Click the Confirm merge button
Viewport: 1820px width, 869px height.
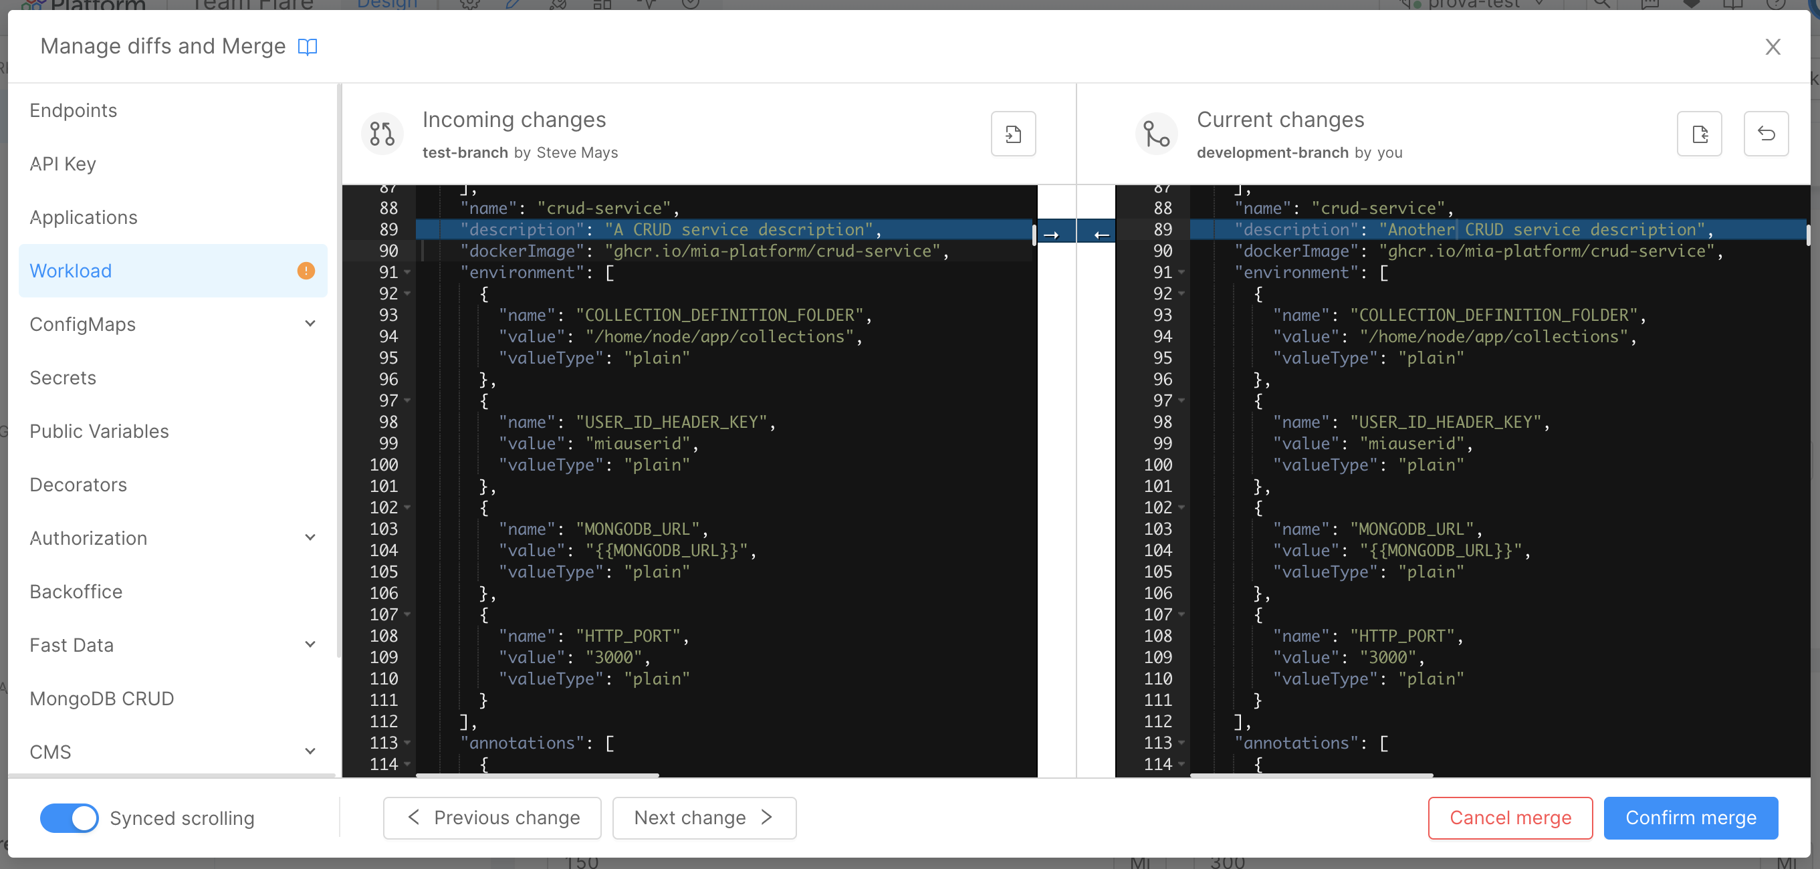1691,818
